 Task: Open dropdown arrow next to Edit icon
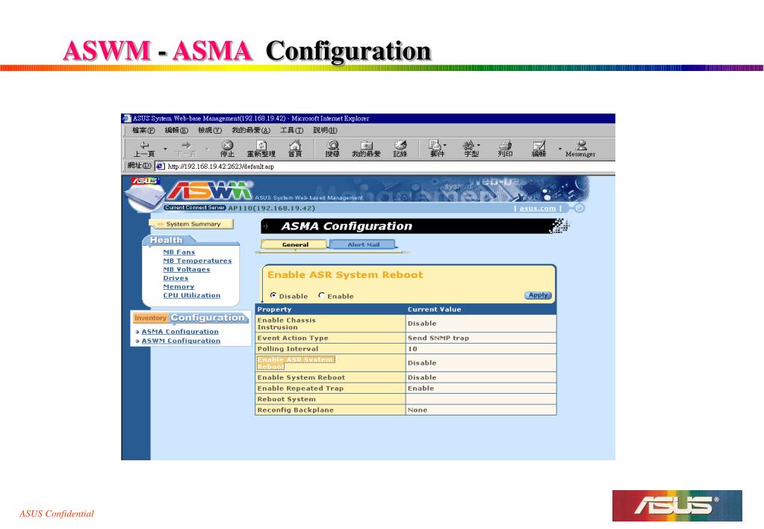point(560,149)
